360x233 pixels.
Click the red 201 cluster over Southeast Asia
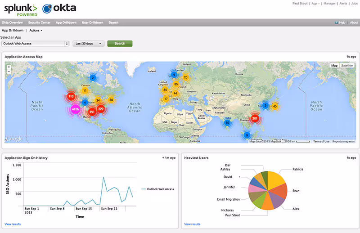click(x=255, y=119)
